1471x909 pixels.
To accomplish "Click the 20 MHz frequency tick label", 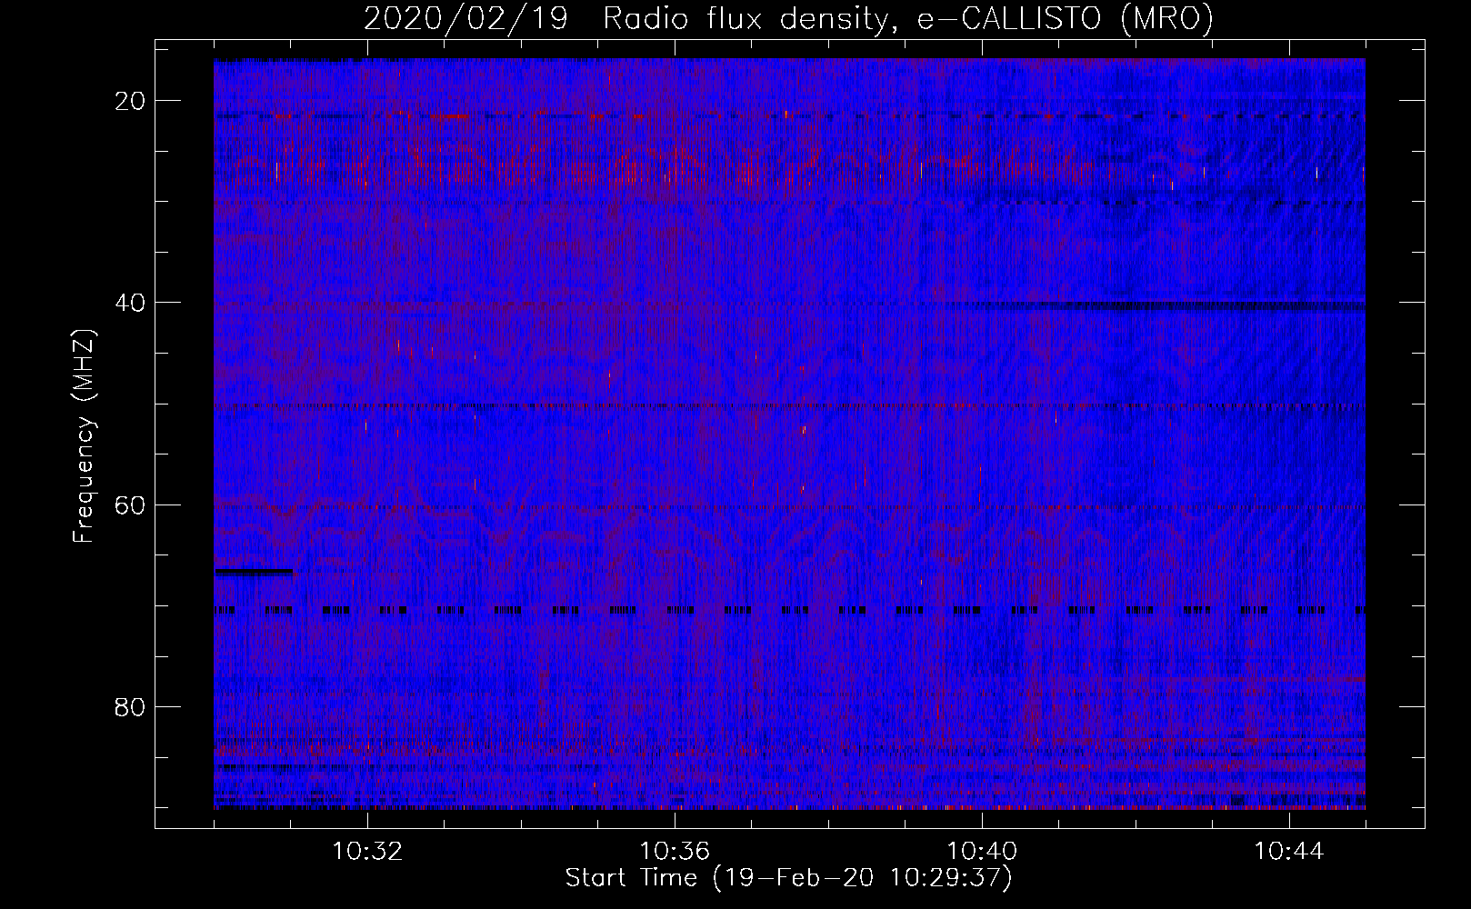I will (131, 101).
